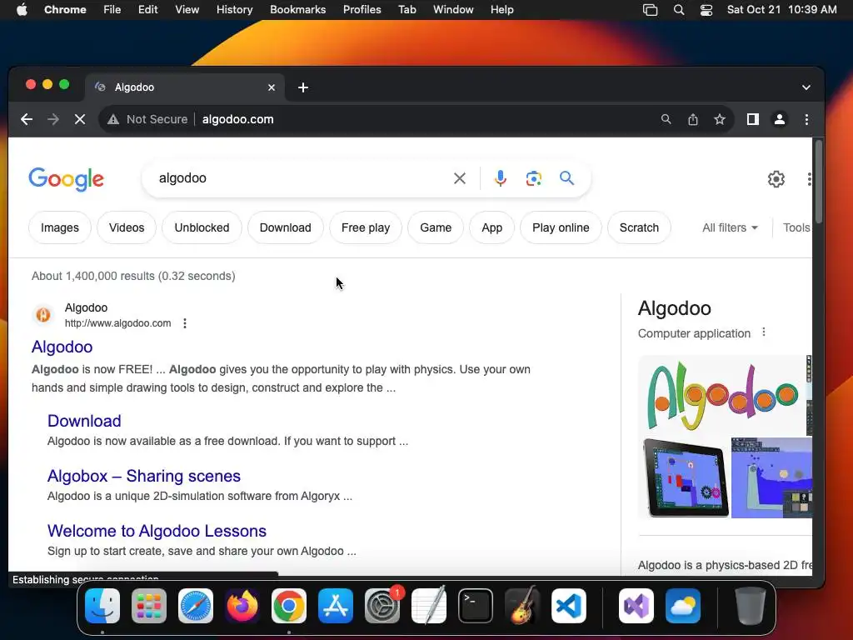Toggle the Chrome side panel
This screenshot has width=853, height=640.
(x=752, y=119)
